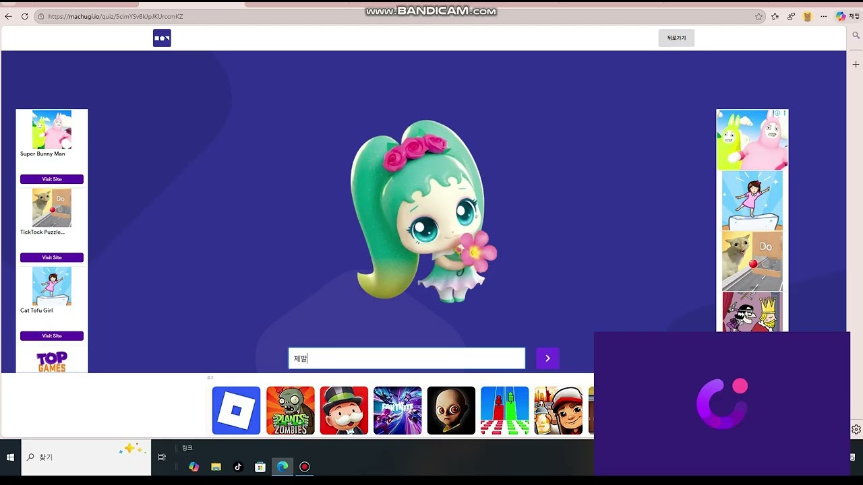
Task: Switch to Microsoft Edge on the taskbar
Action: coord(282,467)
